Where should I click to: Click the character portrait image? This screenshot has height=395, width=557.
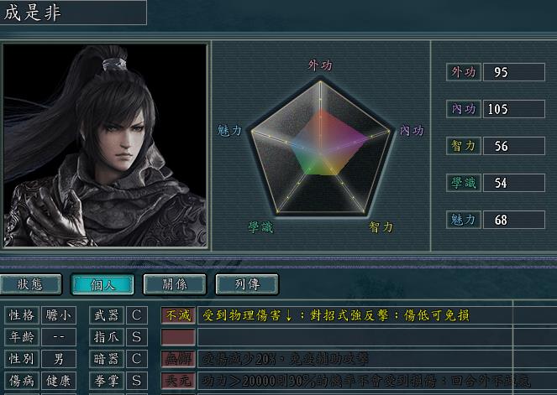pos(105,145)
